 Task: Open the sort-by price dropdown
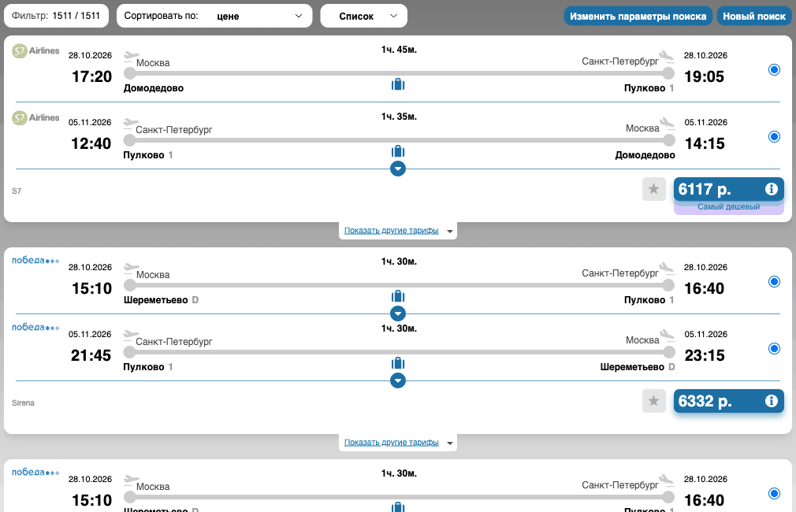[214, 17]
